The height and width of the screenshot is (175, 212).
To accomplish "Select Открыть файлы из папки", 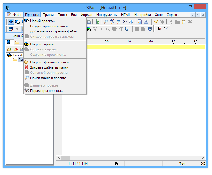I will (x=55, y=62).
